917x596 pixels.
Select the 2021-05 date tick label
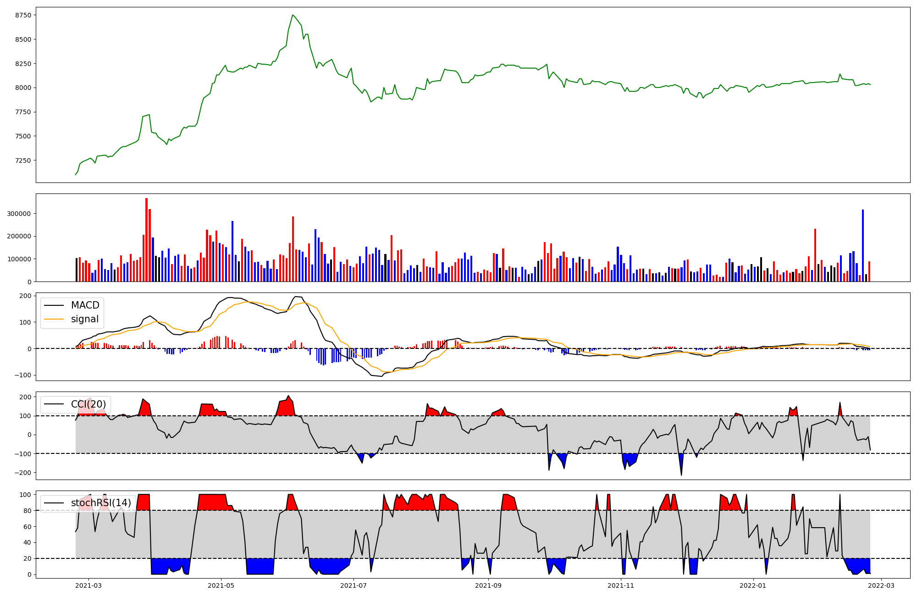point(221,585)
